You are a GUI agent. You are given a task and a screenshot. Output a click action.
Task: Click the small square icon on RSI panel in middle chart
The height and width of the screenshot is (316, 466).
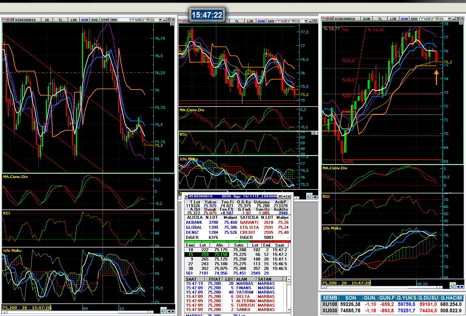pyautogui.click(x=314, y=133)
